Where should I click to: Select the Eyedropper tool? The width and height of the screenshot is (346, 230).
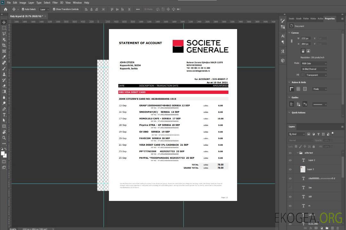click(4, 57)
